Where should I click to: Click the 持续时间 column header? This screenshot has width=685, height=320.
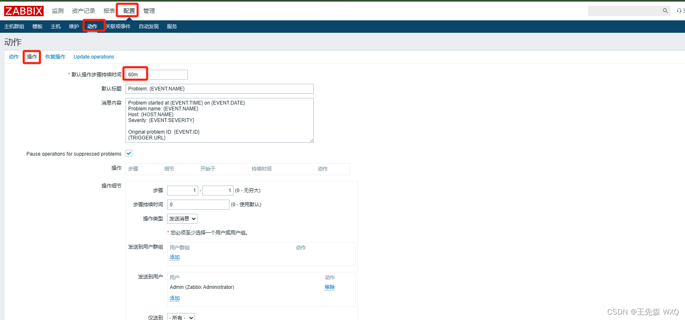point(261,169)
